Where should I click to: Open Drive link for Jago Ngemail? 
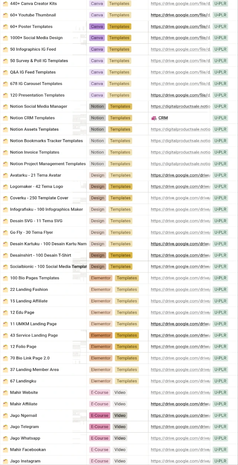[180, 415]
